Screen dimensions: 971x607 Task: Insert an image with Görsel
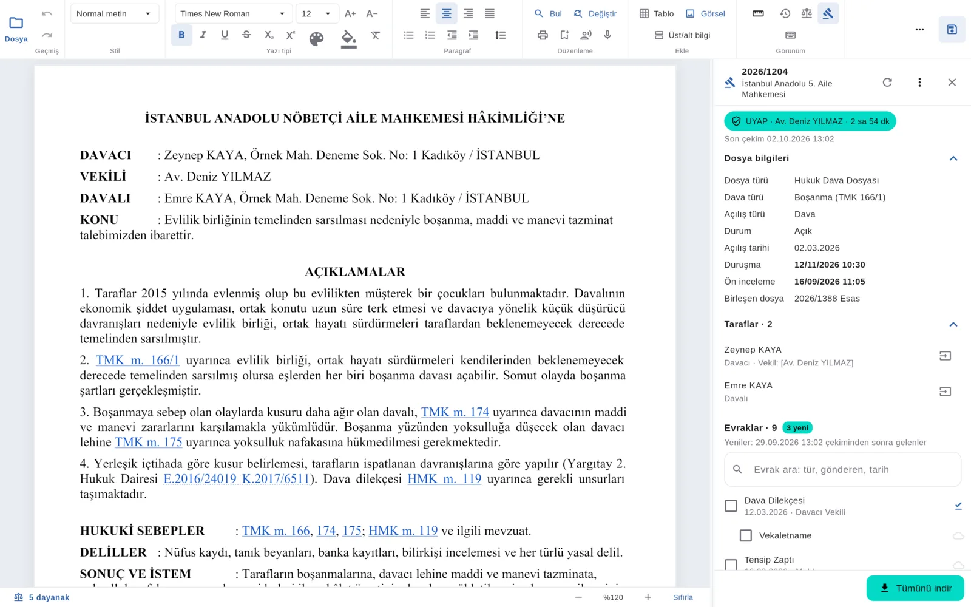705,13
